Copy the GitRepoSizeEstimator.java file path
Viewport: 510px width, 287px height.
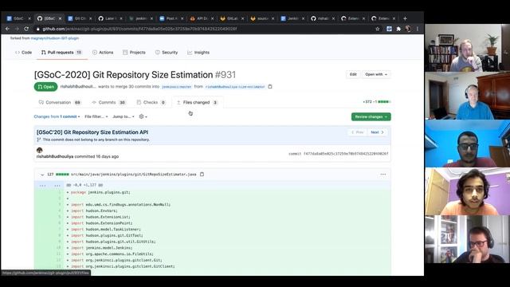coord(202,175)
